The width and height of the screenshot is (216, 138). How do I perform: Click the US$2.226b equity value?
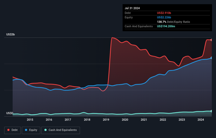(x=164, y=17)
